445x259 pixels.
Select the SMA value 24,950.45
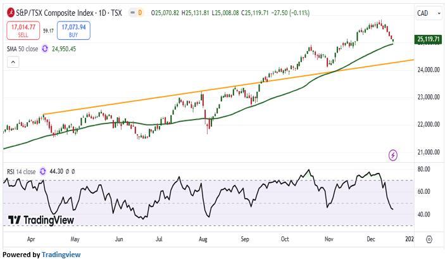[64, 49]
